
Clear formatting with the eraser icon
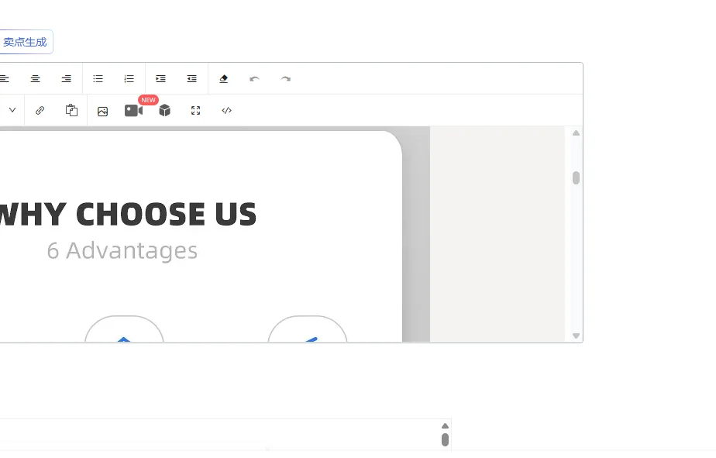pyautogui.click(x=224, y=79)
